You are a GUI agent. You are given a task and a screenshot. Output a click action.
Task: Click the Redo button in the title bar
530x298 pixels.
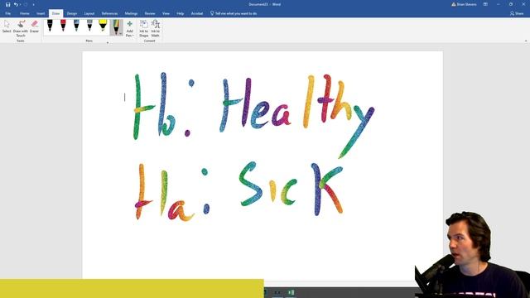tap(26, 4)
